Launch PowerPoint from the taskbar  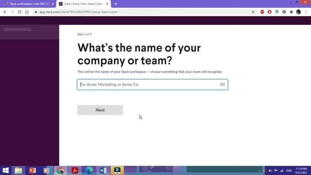(x=33, y=171)
